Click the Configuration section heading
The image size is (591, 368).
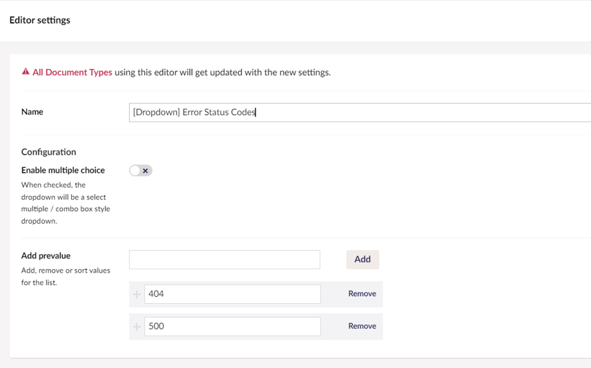tap(48, 152)
